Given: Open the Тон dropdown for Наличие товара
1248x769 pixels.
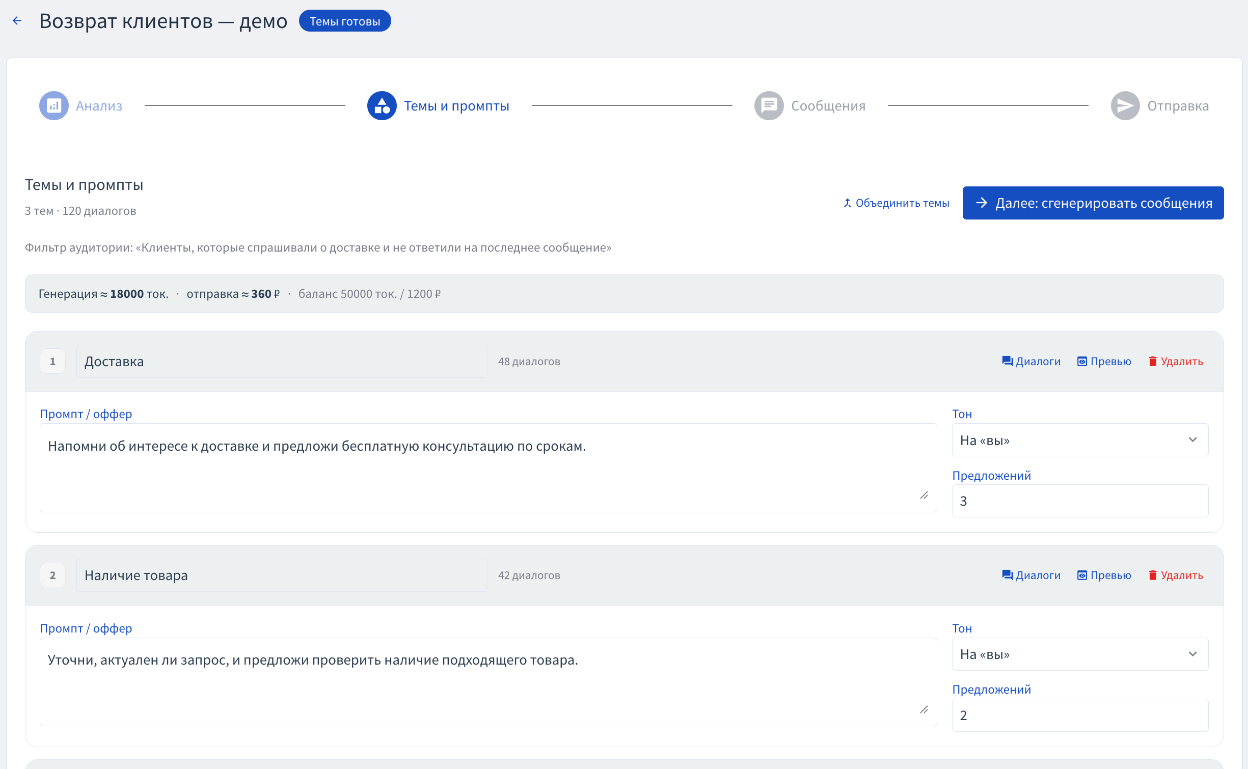Looking at the screenshot, I should [1080, 654].
